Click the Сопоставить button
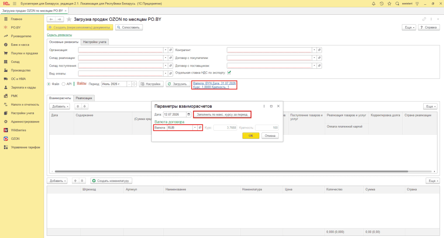 pos(129,27)
